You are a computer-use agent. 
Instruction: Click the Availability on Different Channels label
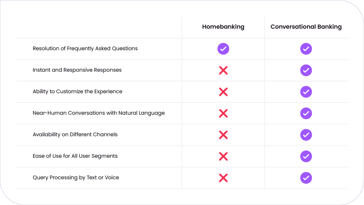(x=75, y=135)
